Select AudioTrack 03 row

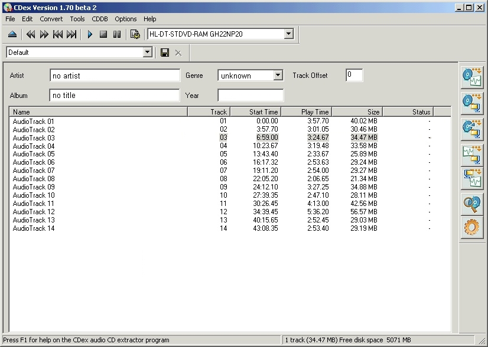pos(230,138)
